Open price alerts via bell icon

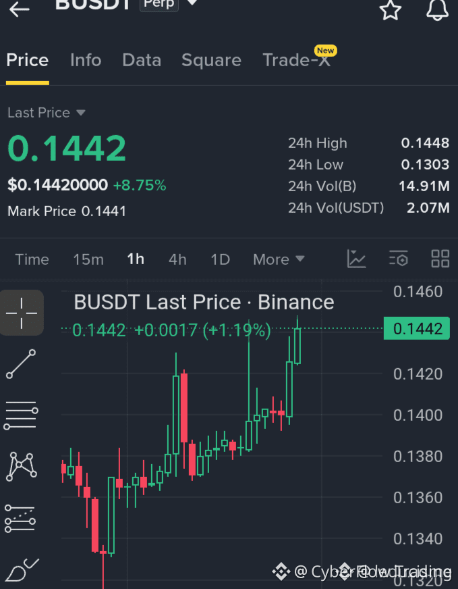click(x=437, y=9)
